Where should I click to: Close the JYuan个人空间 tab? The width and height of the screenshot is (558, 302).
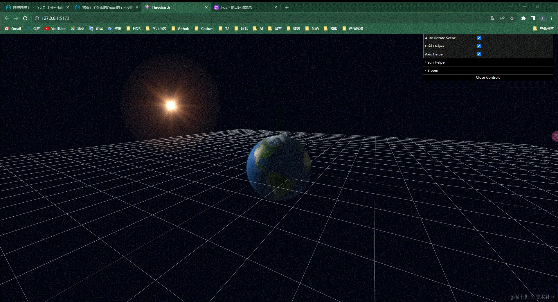click(137, 7)
